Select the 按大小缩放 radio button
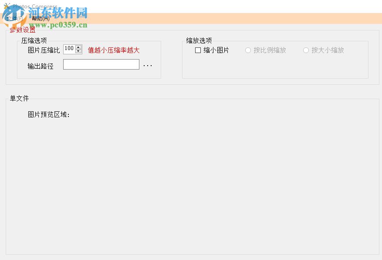Image resolution: width=382 pixels, height=260 pixels. 306,50
